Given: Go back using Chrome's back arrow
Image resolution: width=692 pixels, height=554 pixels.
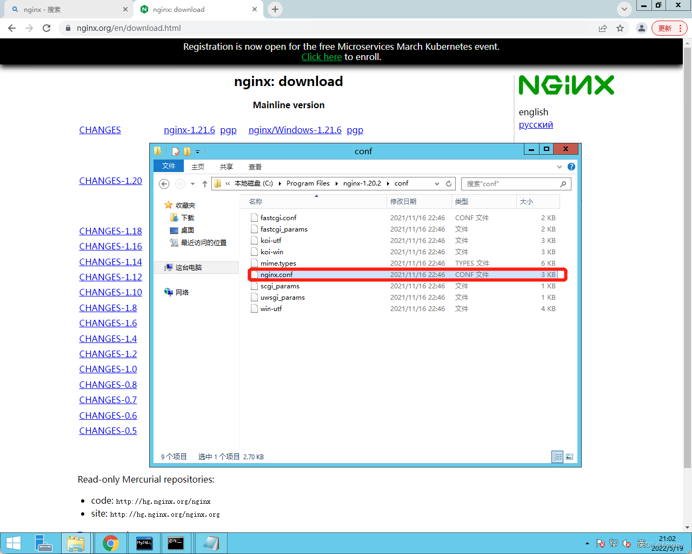Looking at the screenshot, I should point(12,28).
